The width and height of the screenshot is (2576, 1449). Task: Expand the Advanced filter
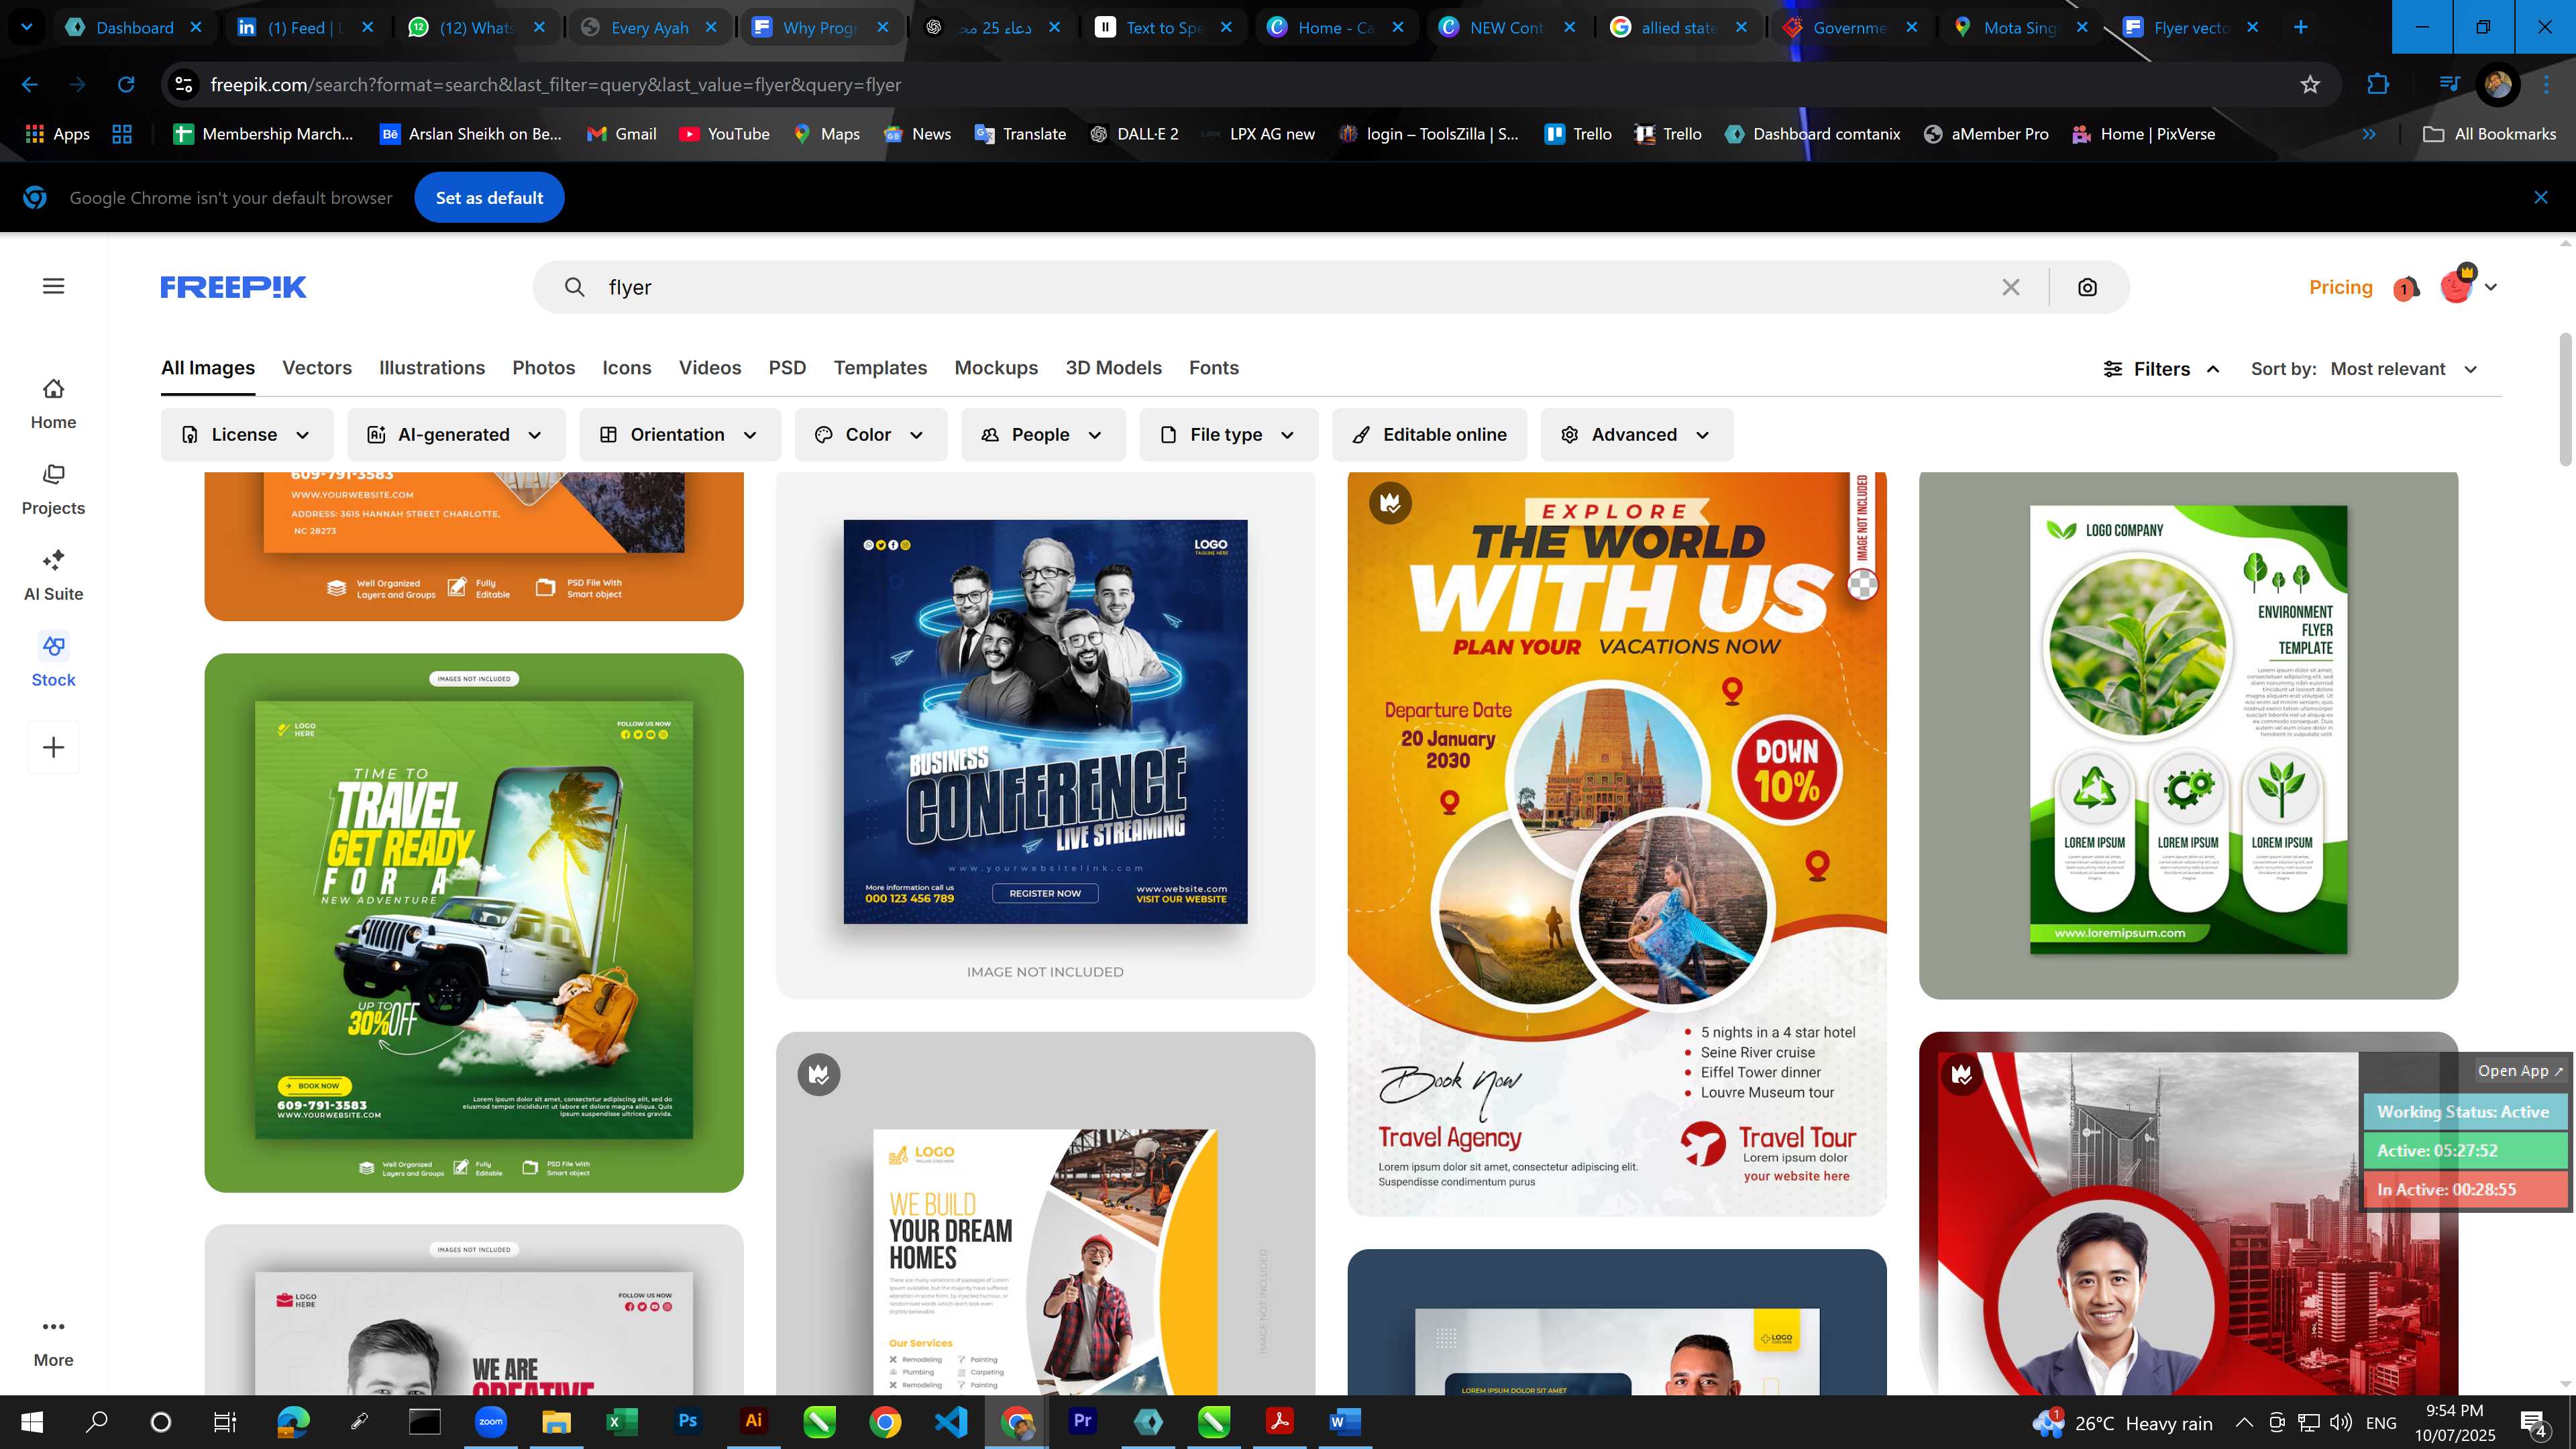coord(1636,435)
